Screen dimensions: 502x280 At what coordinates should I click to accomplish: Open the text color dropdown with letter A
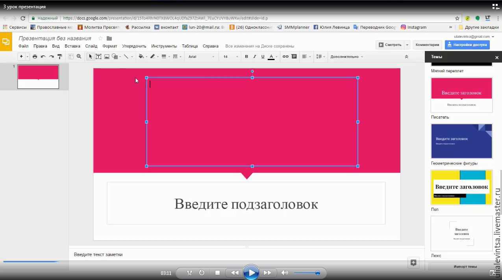272,57
